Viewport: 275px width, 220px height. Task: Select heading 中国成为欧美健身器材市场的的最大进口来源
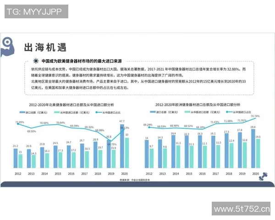pos(82,61)
